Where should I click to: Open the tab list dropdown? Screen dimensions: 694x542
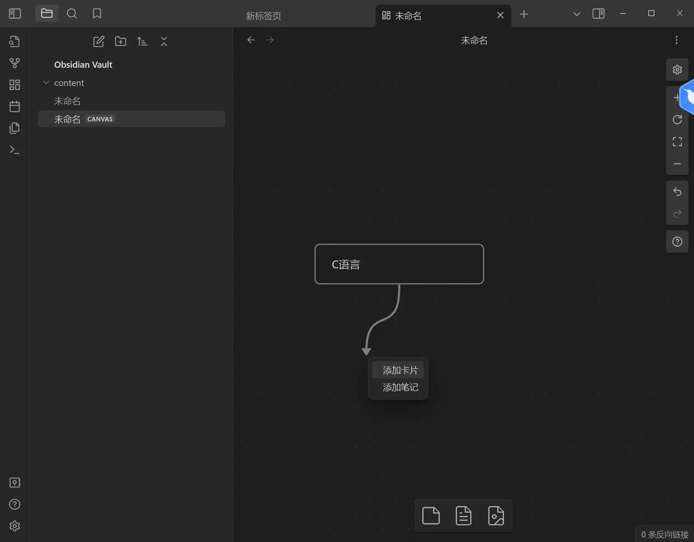577,14
